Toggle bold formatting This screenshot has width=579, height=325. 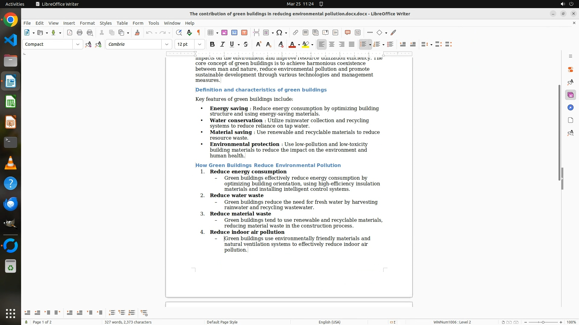point(212,45)
